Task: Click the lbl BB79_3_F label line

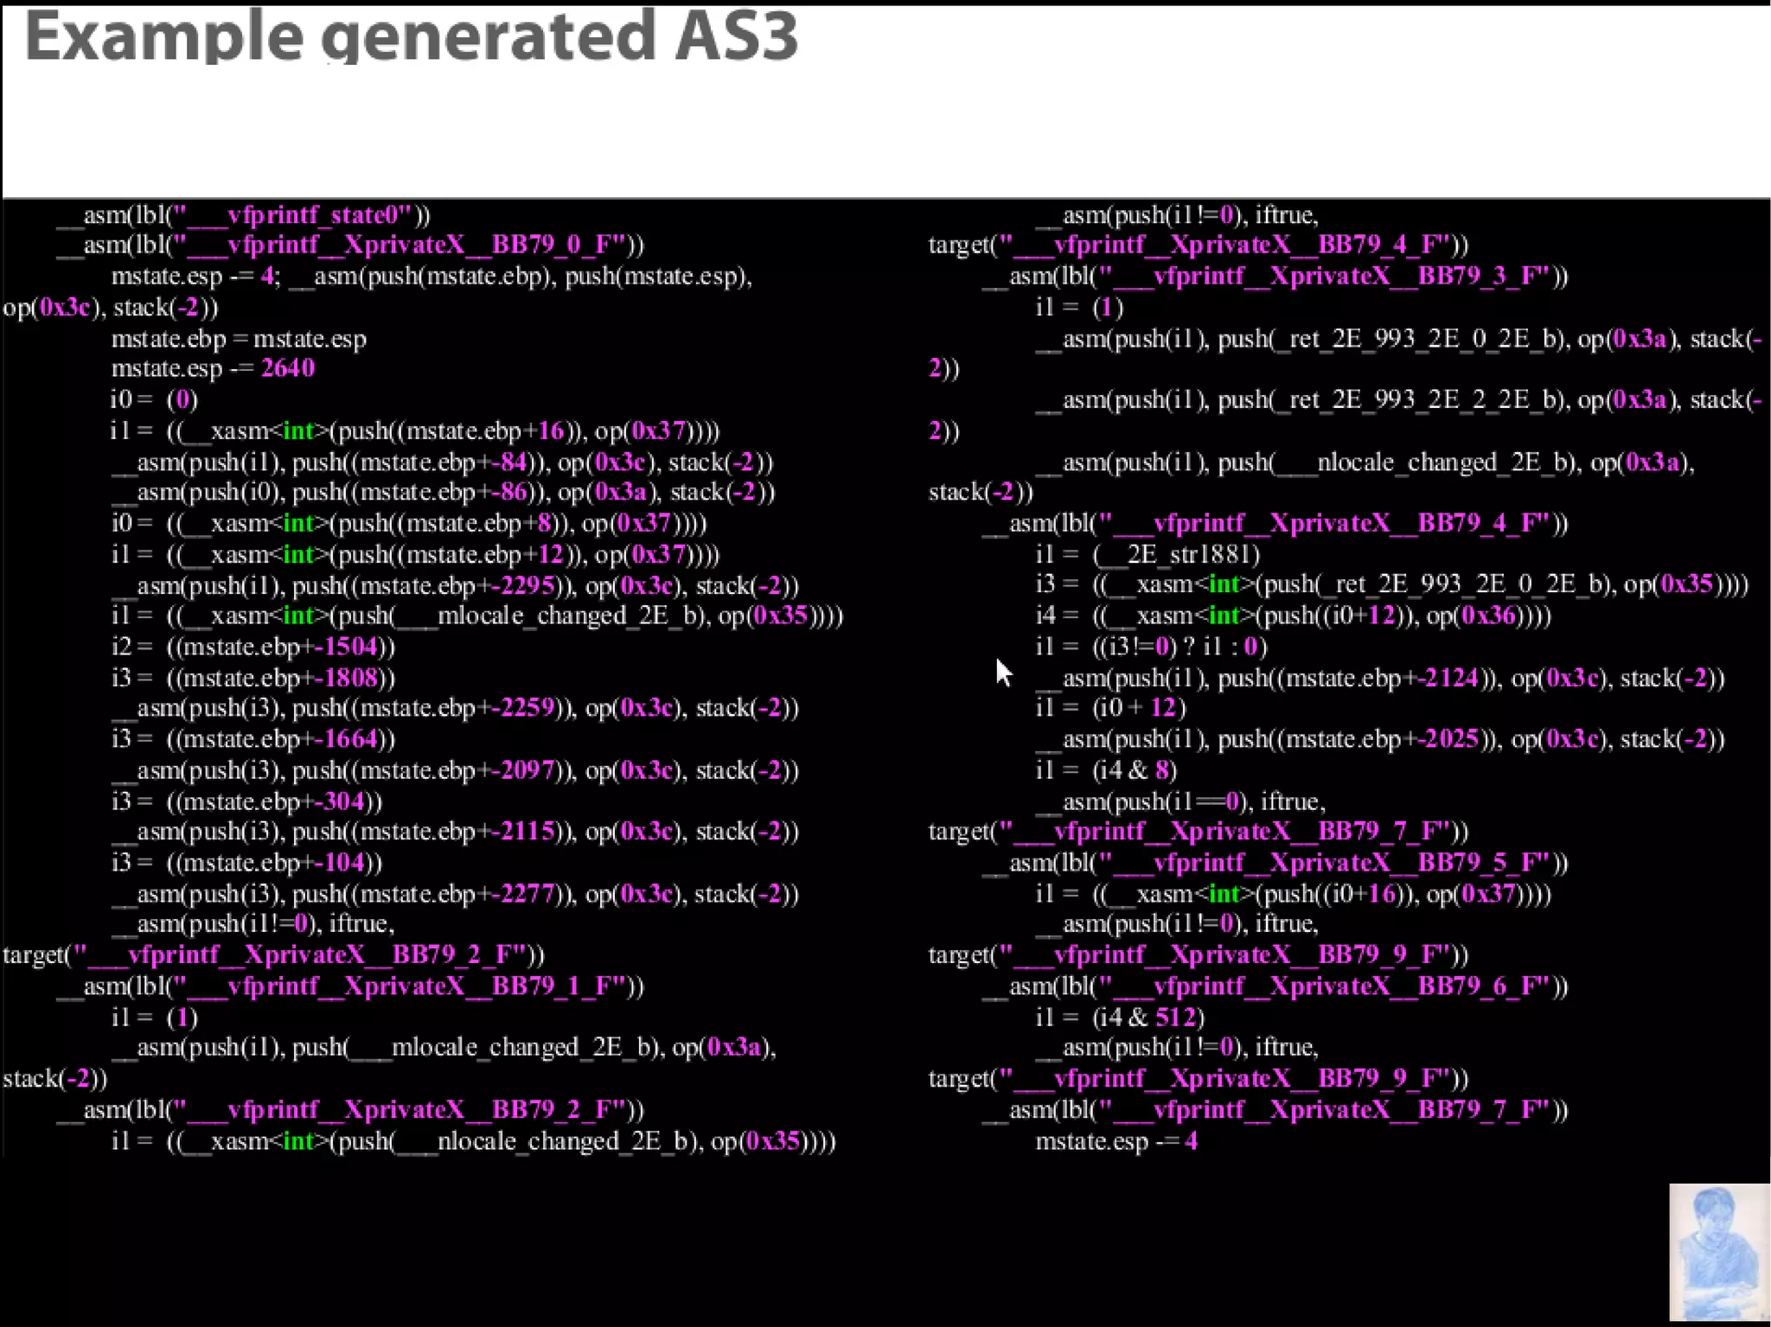Action: point(1275,276)
